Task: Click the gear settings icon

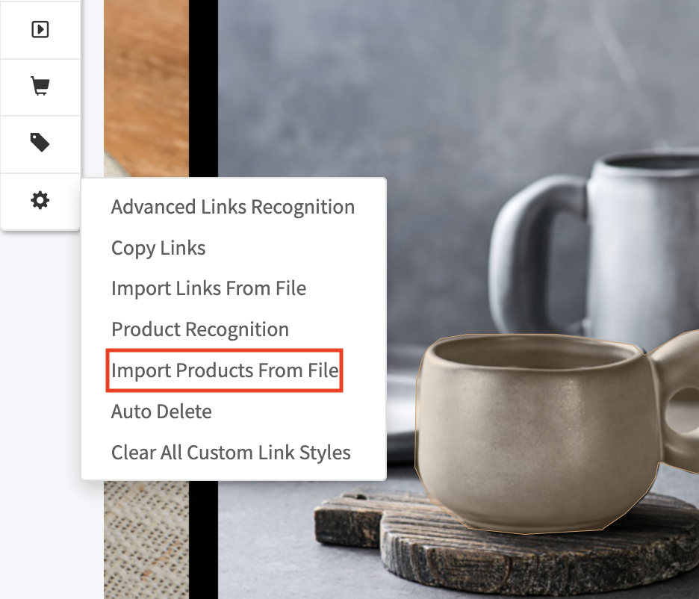Action: tap(40, 200)
